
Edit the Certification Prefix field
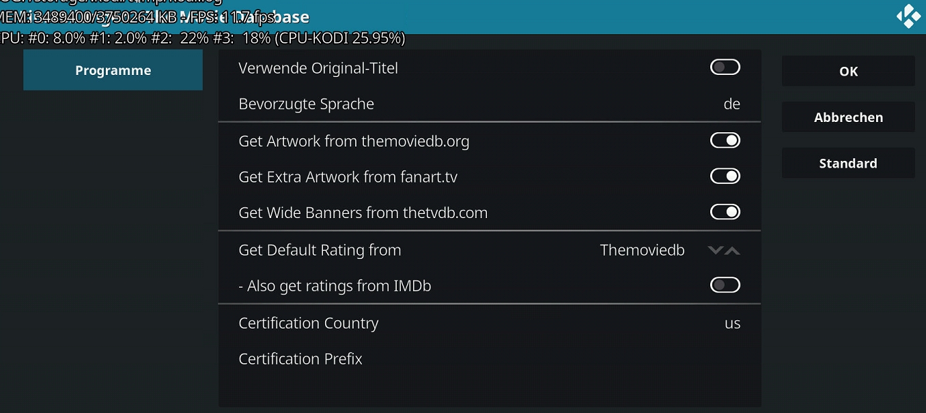point(489,358)
